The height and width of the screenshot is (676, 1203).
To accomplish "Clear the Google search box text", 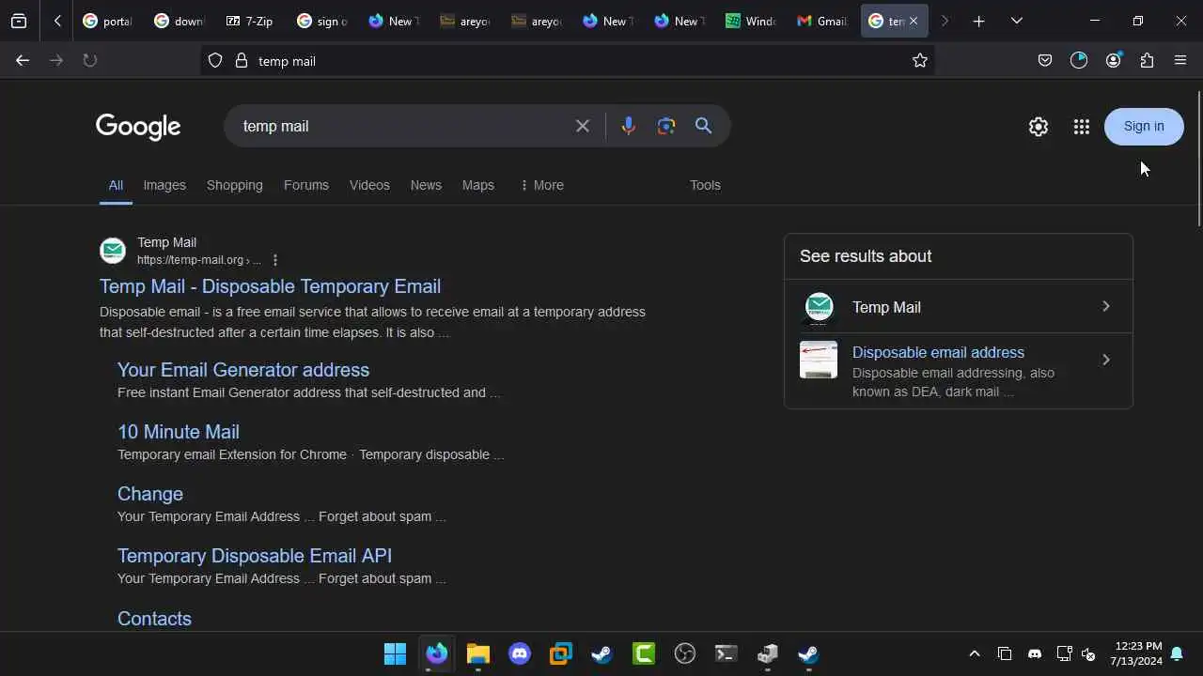I will [x=583, y=126].
